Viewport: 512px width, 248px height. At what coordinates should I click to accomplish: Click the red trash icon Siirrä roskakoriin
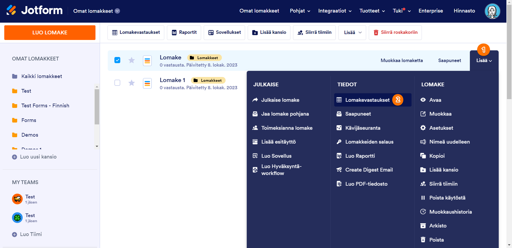coord(376,32)
